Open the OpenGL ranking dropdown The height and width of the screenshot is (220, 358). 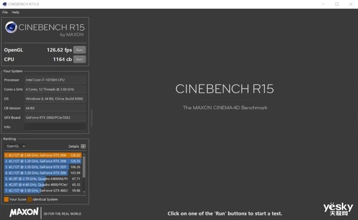tap(16, 146)
